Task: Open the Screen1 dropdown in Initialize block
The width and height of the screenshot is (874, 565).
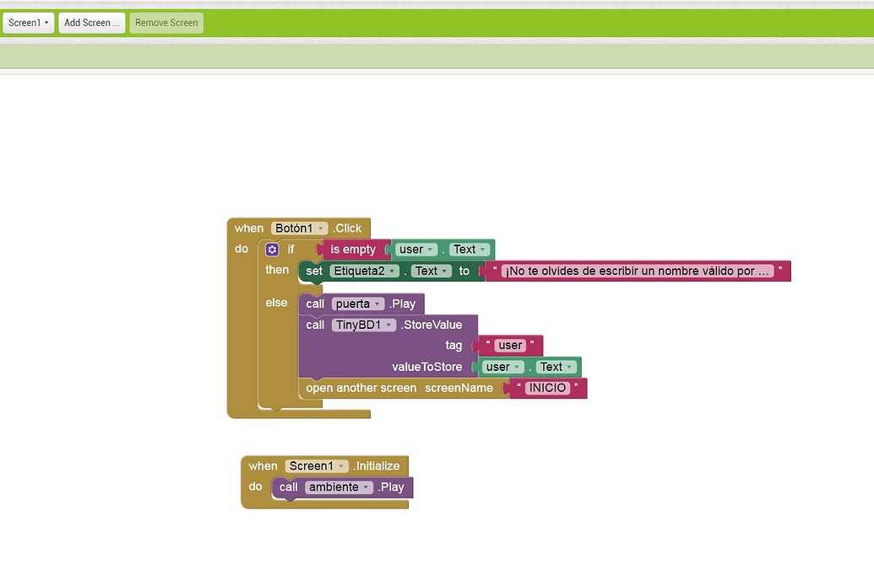Action: [317, 466]
